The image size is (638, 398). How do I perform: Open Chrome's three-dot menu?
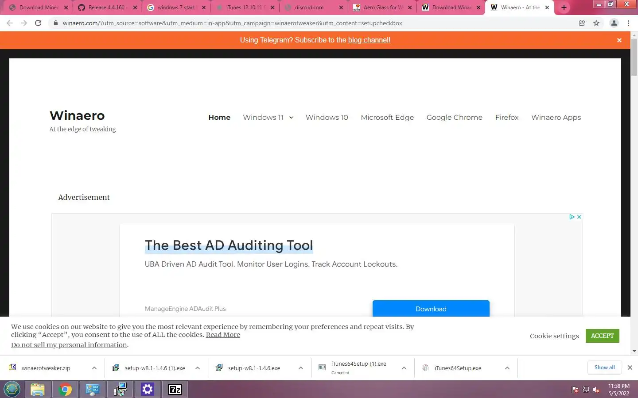point(628,23)
